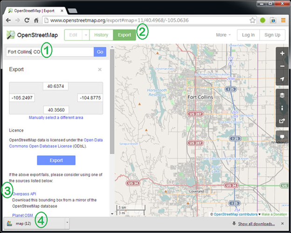The width and height of the screenshot is (291, 233).
Task: Click the Fort Collins label on map
Action: (200, 97)
